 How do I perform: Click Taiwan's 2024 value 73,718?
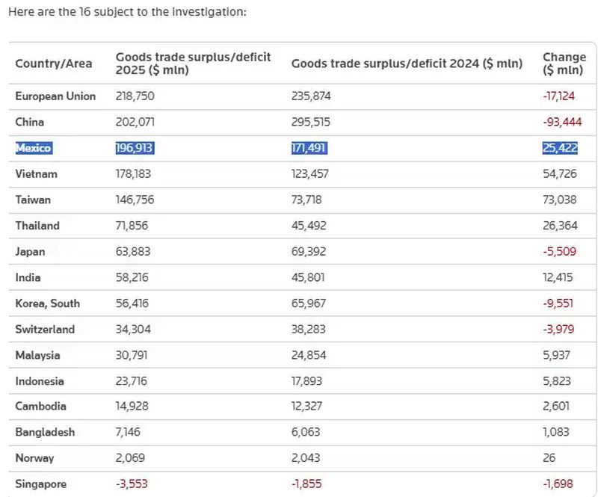click(309, 200)
